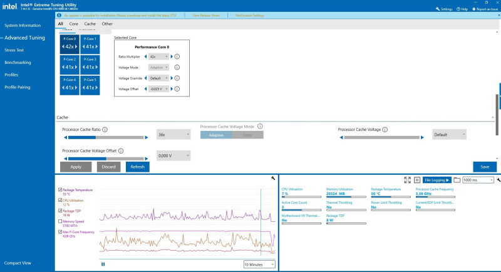Show Processor Cache Voltage Mode info
501x272 pixels.
coord(260,126)
